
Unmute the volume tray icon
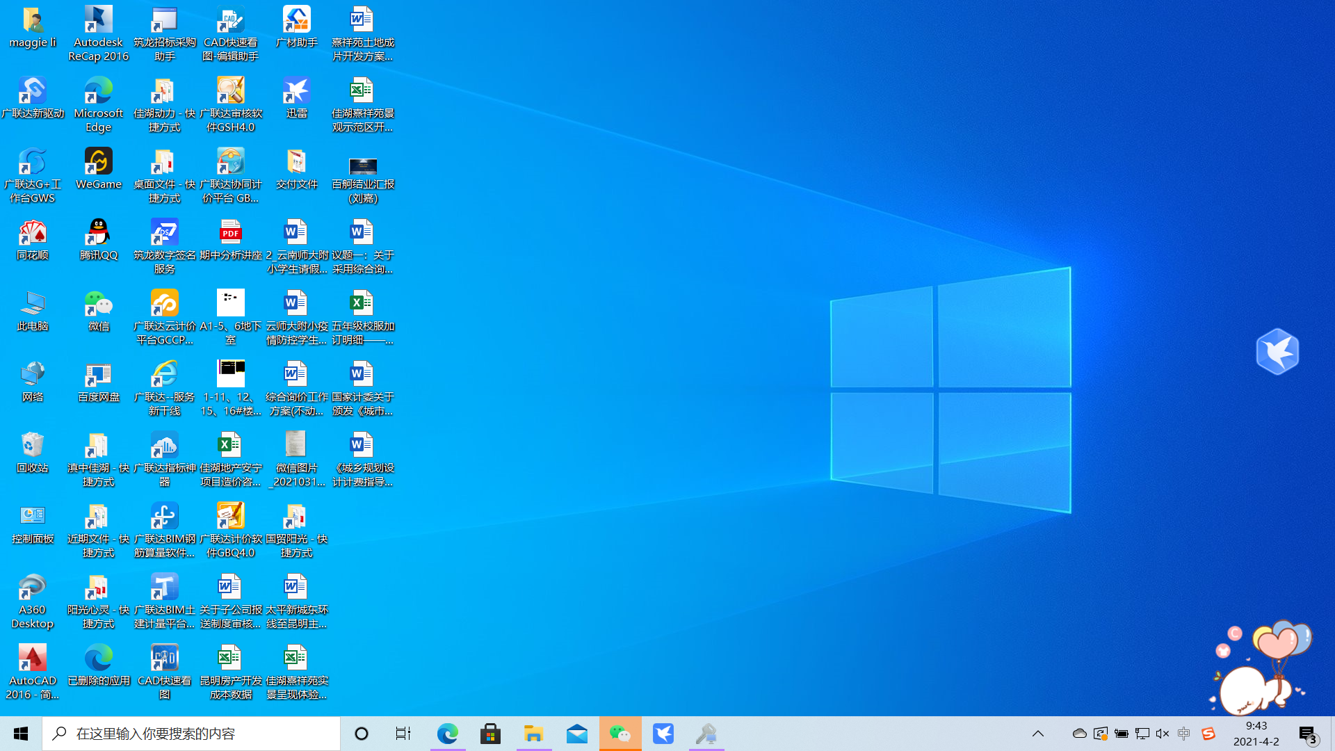[1163, 734]
